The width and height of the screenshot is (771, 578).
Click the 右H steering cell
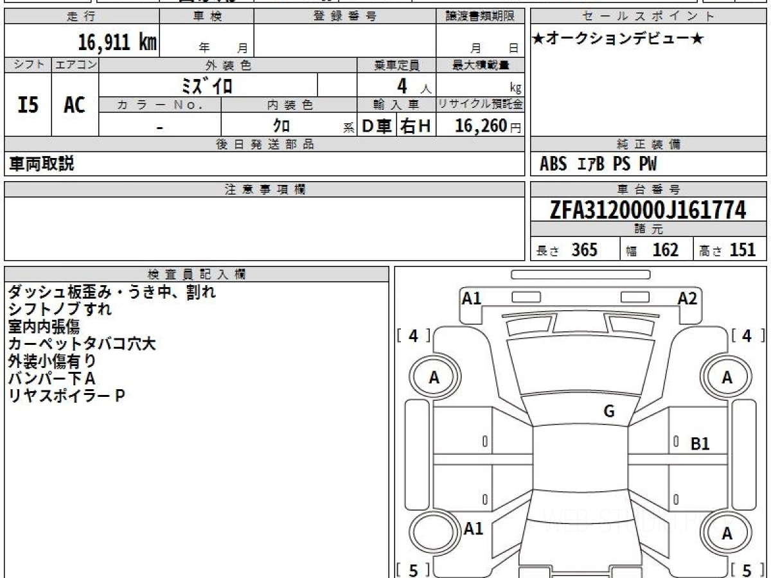(416, 127)
